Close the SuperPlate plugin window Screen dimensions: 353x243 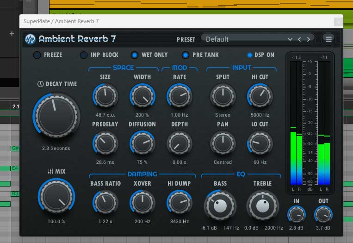[338, 22]
